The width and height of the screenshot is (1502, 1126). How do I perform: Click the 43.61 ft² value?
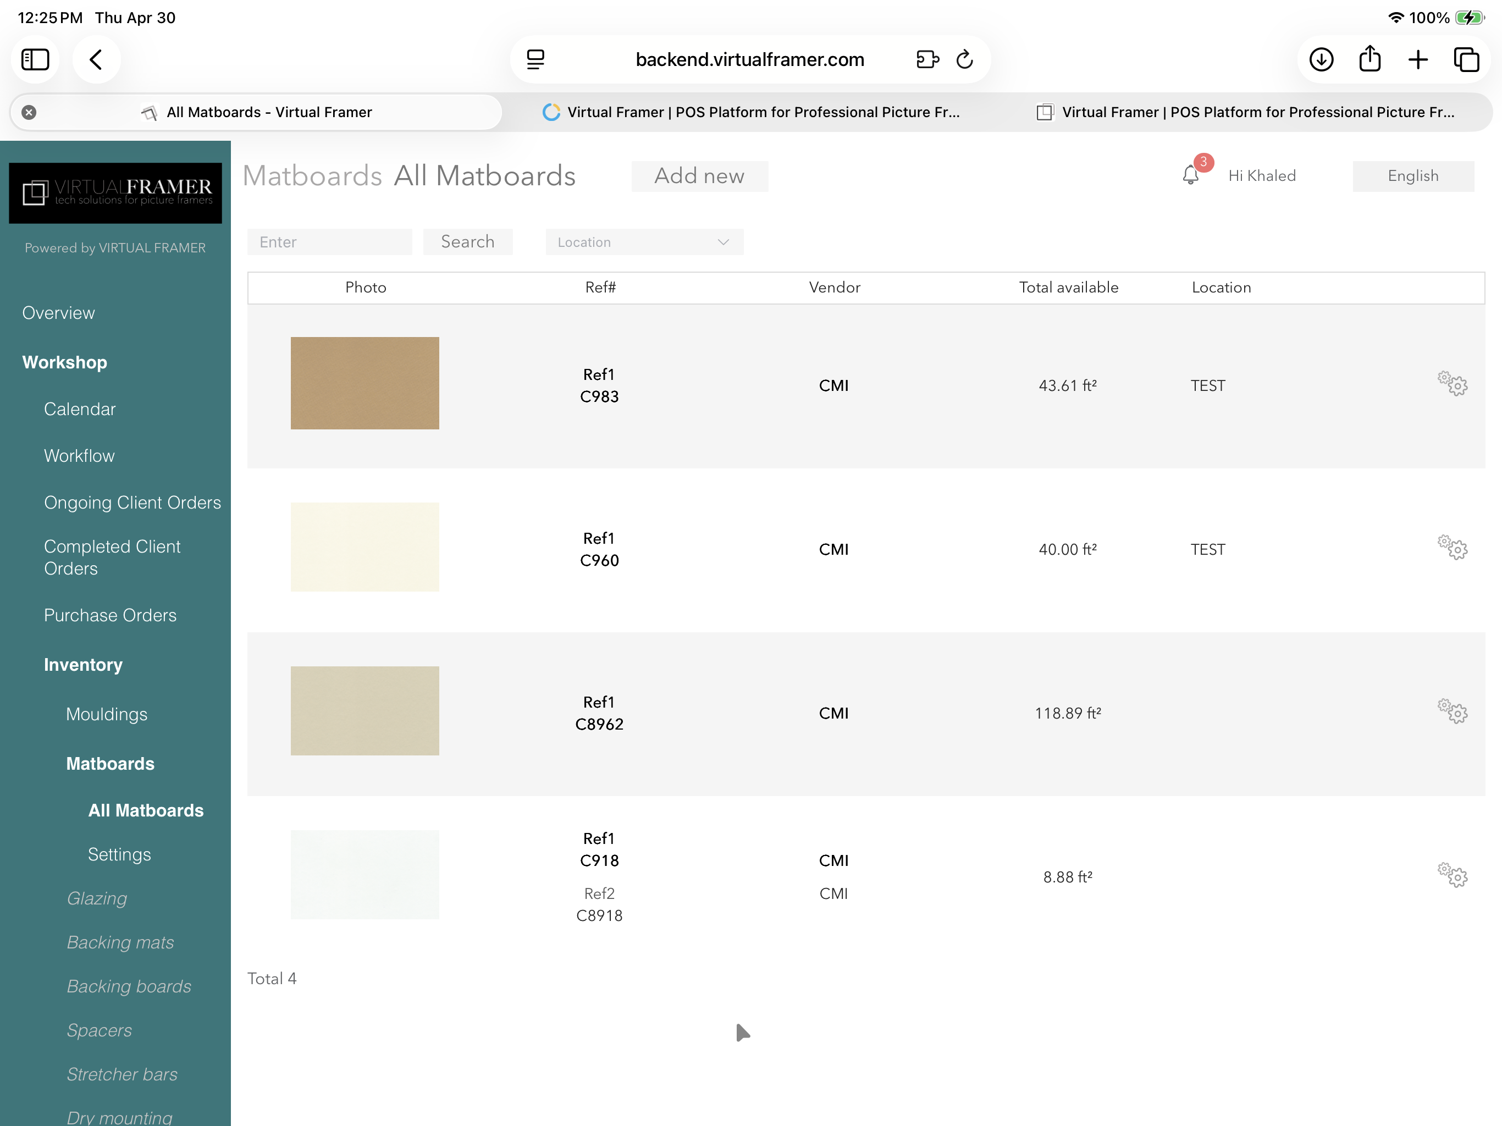click(x=1068, y=386)
